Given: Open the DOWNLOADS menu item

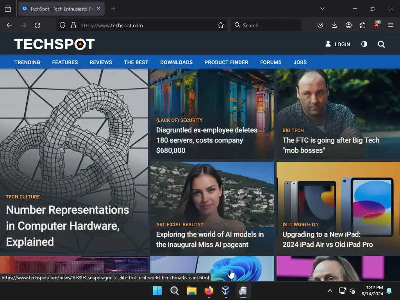Looking at the screenshot, I should tap(176, 62).
